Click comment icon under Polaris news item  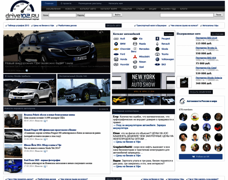[x=45, y=121]
